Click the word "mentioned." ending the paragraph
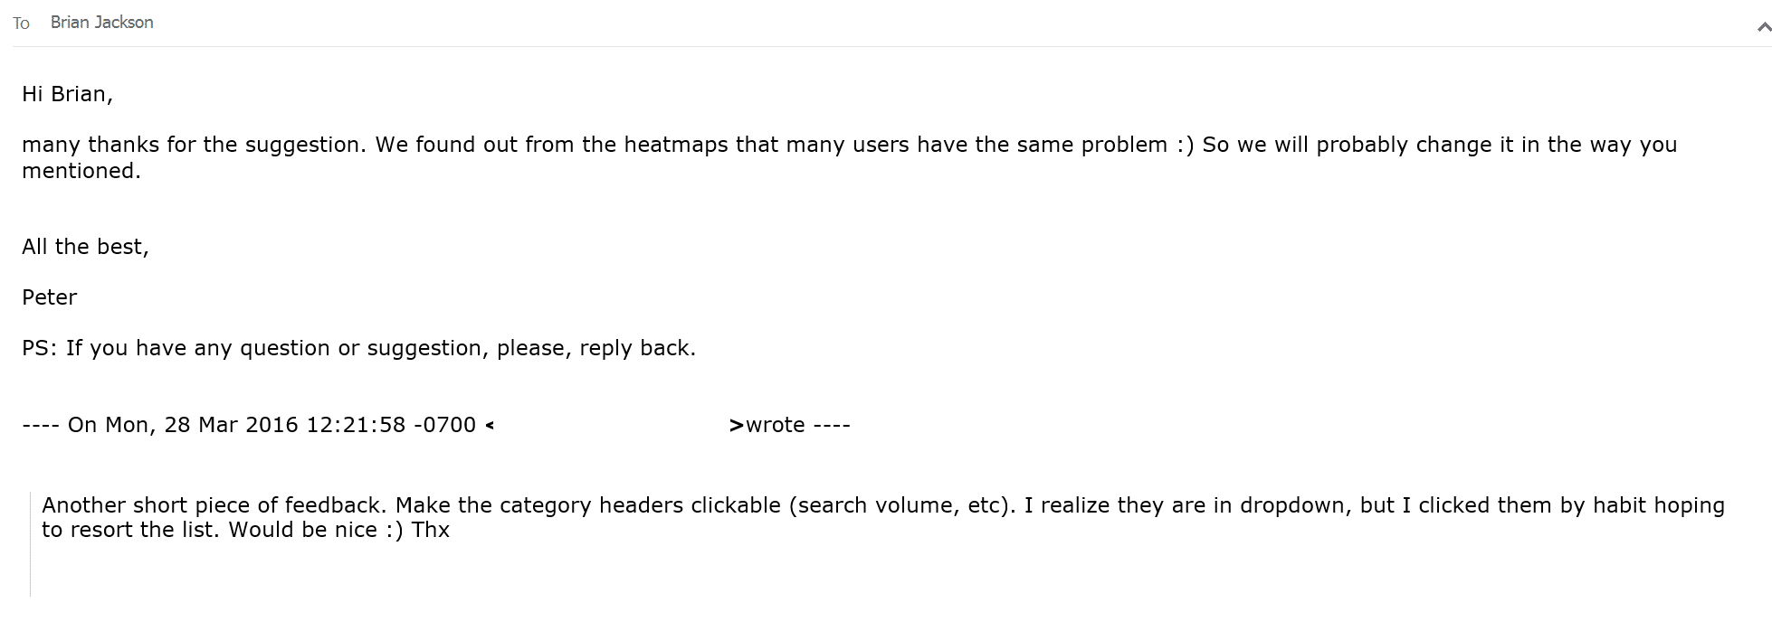1772x631 pixels. [81, 170]
